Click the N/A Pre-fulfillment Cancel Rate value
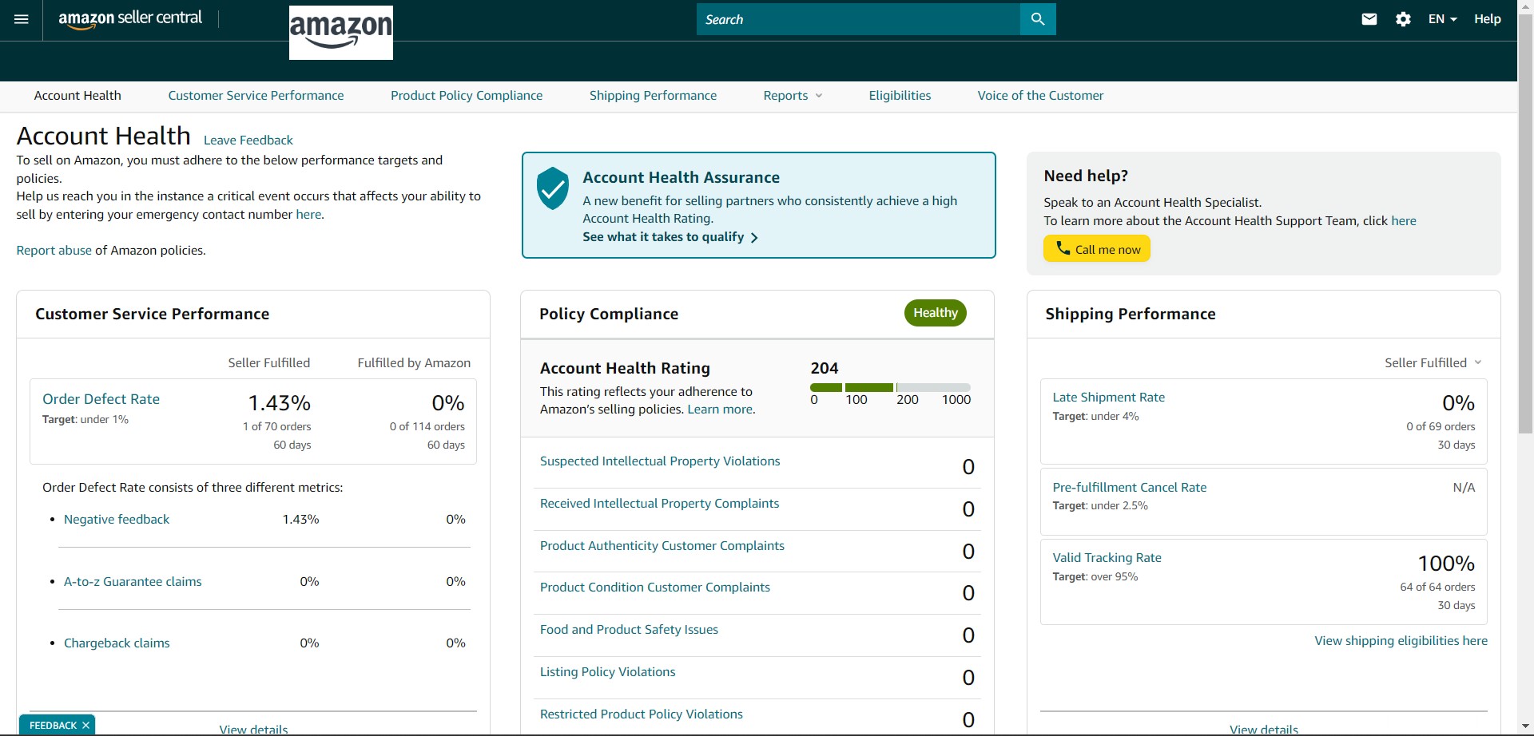 (x=1464, y=488)
